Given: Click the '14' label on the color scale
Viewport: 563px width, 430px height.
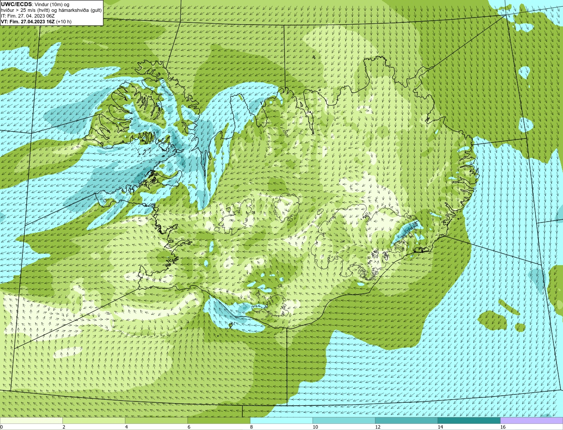Looking at the screenshot, I should (440, 427).
